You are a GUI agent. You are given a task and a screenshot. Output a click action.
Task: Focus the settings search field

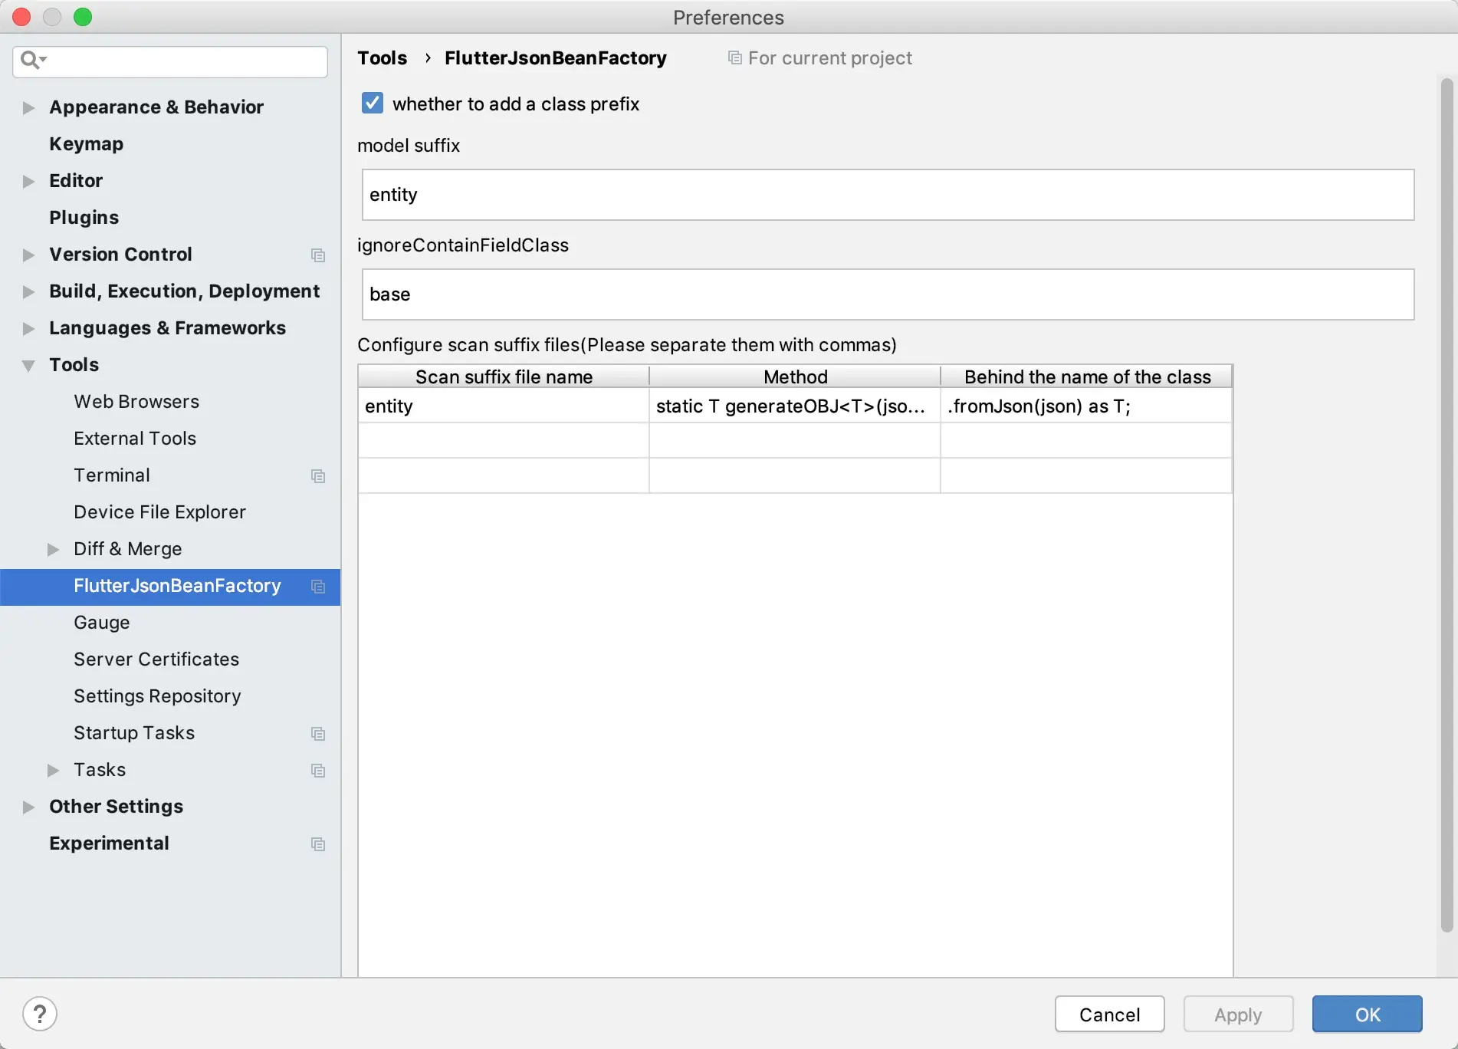click(170, 61)
